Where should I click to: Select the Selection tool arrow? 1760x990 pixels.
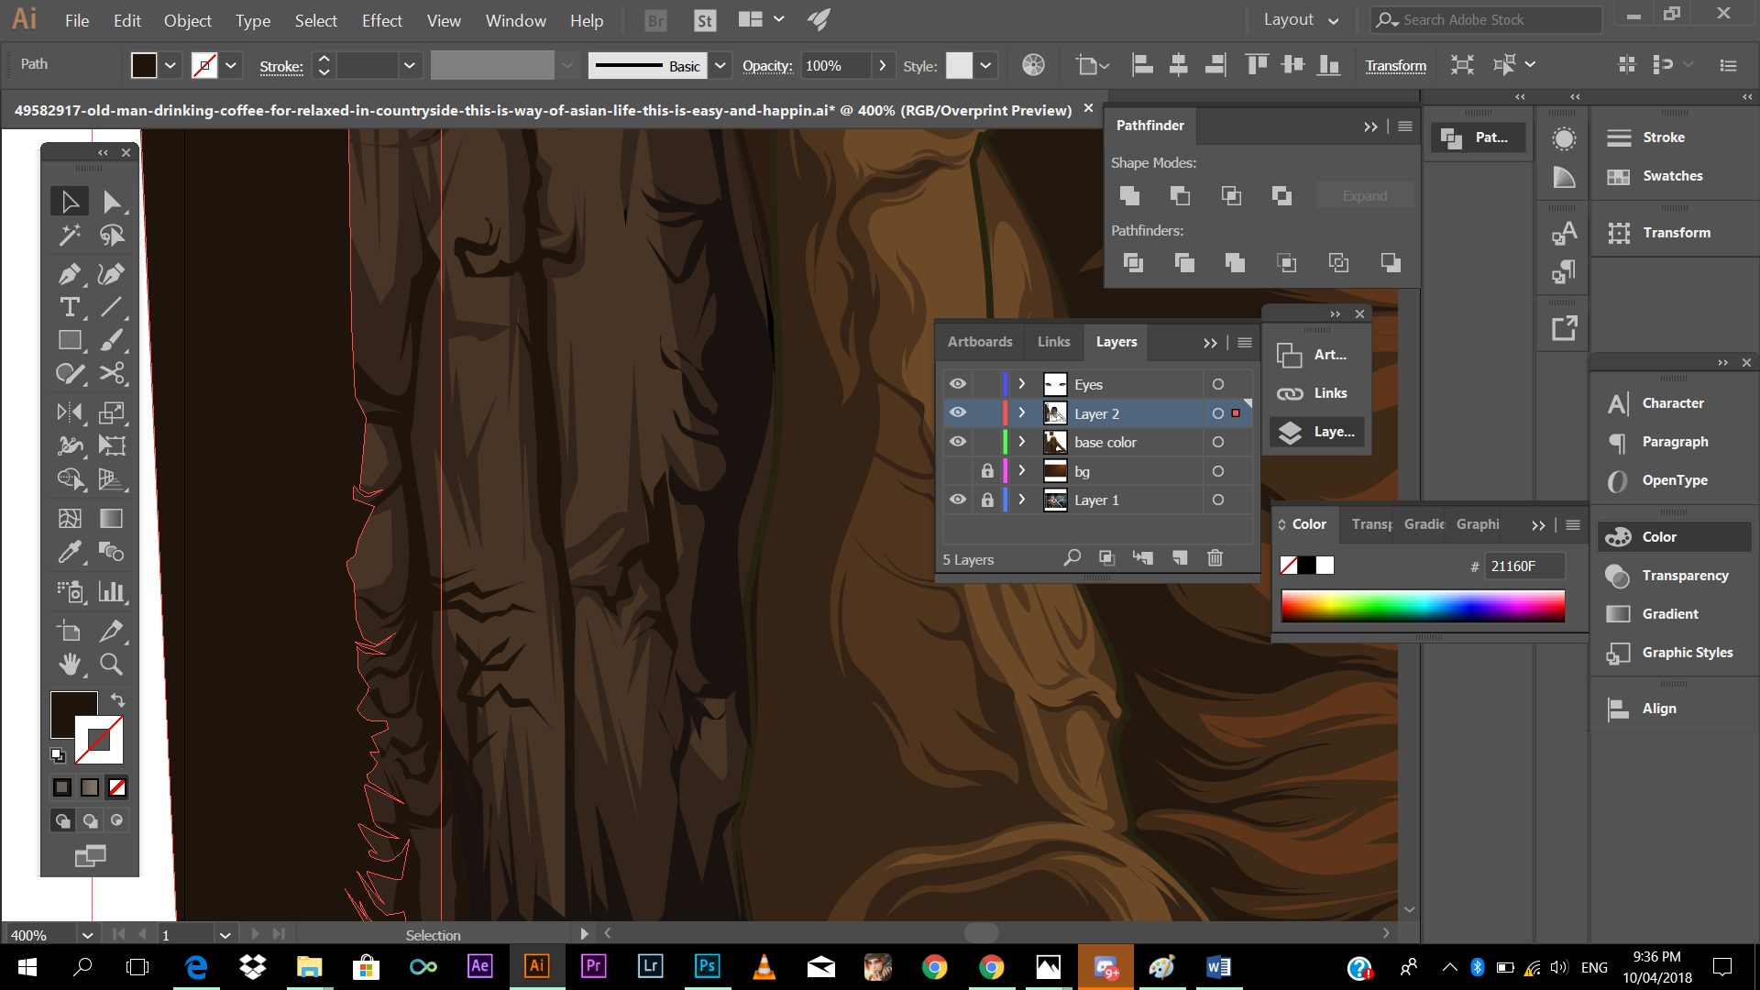pos(70,202)
